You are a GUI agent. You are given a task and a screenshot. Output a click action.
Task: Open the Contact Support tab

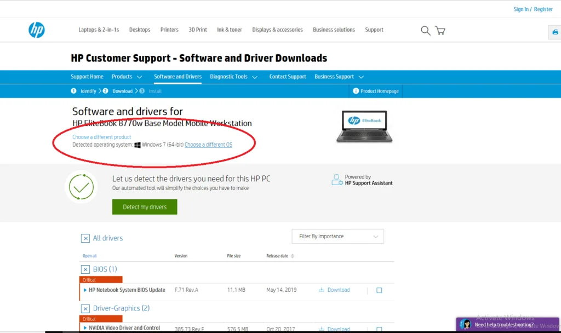pos(287,77)
